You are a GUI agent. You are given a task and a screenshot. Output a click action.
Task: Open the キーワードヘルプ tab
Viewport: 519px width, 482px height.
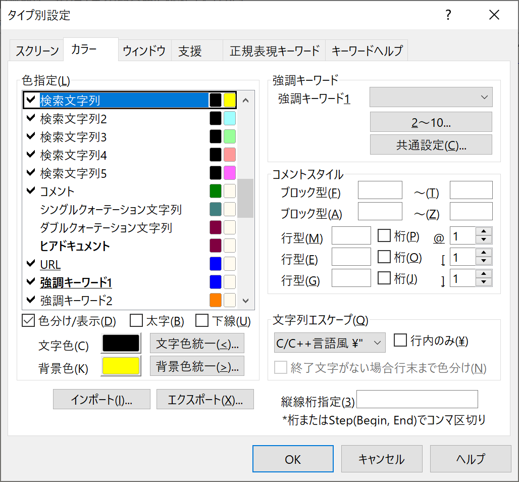[x=367, y=51]
